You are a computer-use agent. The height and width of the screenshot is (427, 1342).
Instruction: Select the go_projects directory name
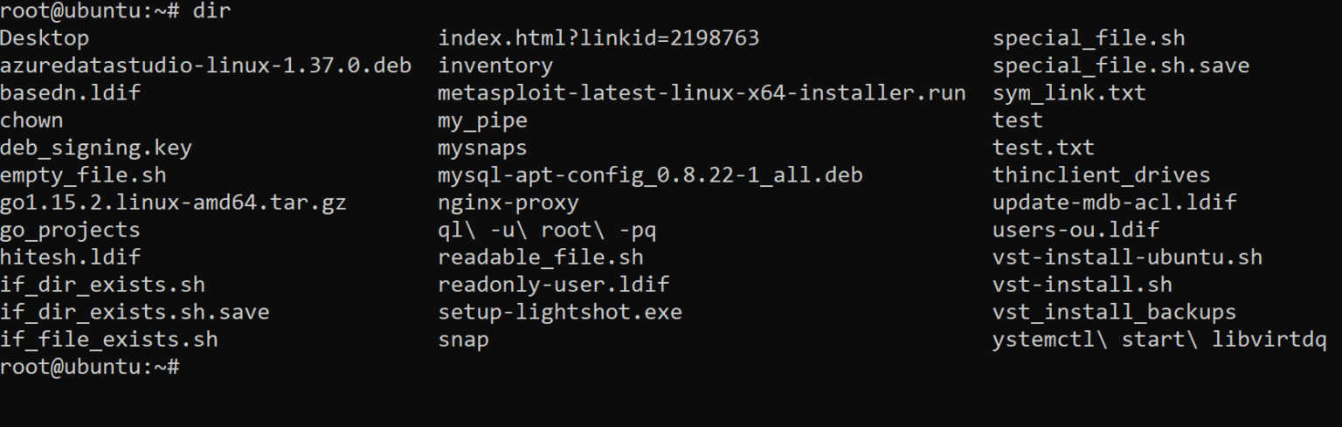point(70,230)
